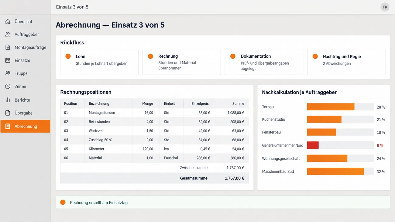Viewport: 395px width, 222px height.
Task: Click the orange dot beside Dokumentation
Action: (233, 56)
